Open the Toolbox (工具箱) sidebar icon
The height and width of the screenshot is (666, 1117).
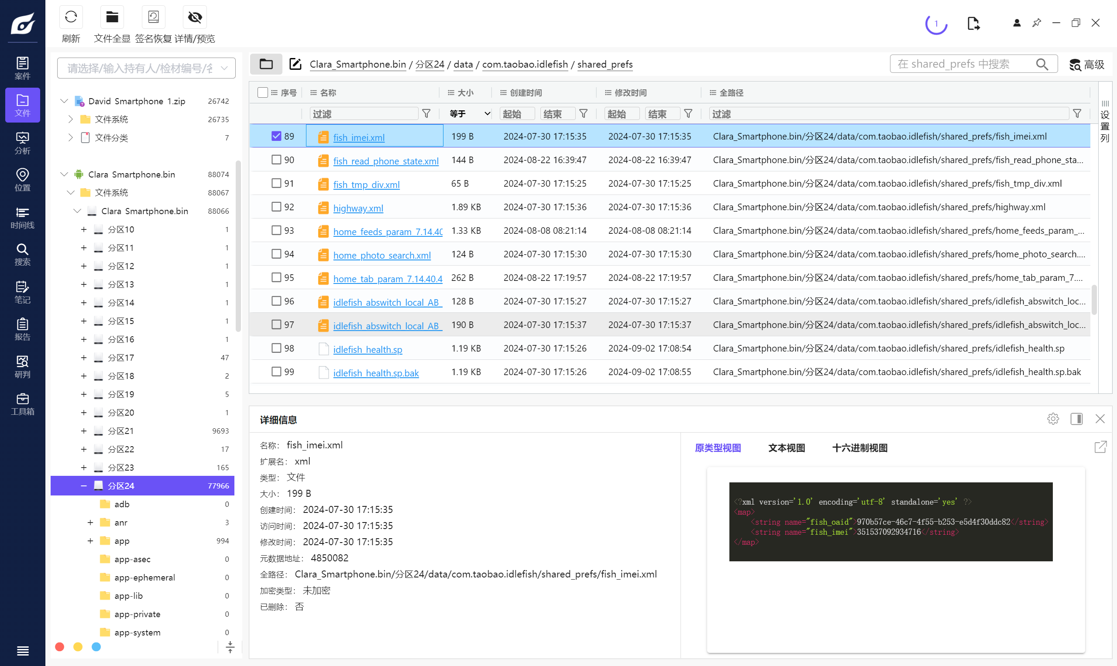tap(22, 404)
